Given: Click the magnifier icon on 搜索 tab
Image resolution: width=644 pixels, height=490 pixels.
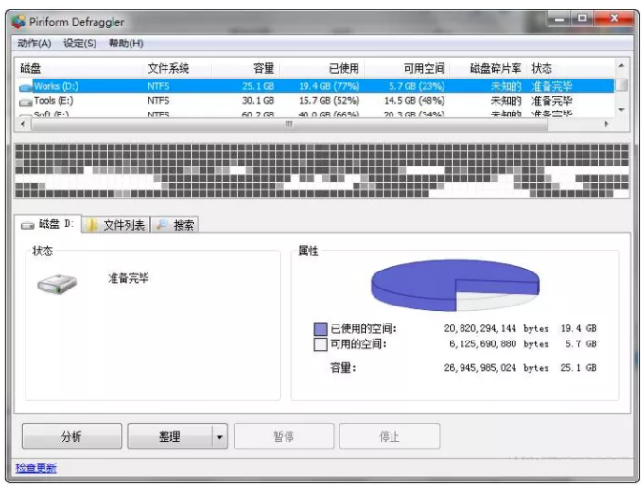Looking at the screenshot, I should 162,225.
